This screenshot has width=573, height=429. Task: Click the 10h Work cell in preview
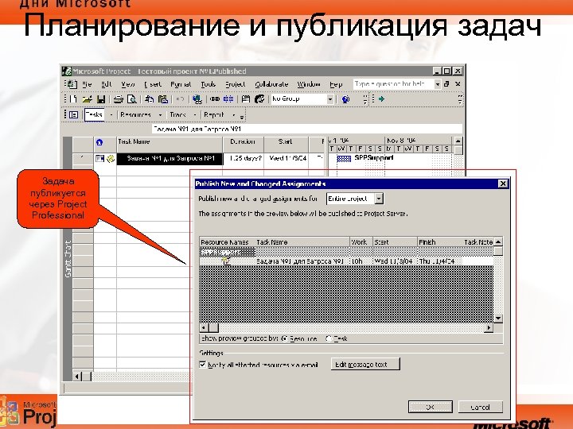point(361,261)
